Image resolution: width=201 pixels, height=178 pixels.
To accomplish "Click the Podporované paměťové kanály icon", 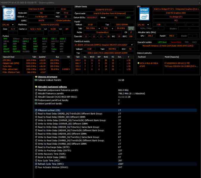I will pyautogui.click(x=36, y=100).
